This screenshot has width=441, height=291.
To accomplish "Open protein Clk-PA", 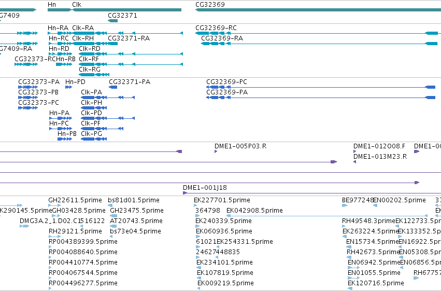I will point(92,92).
